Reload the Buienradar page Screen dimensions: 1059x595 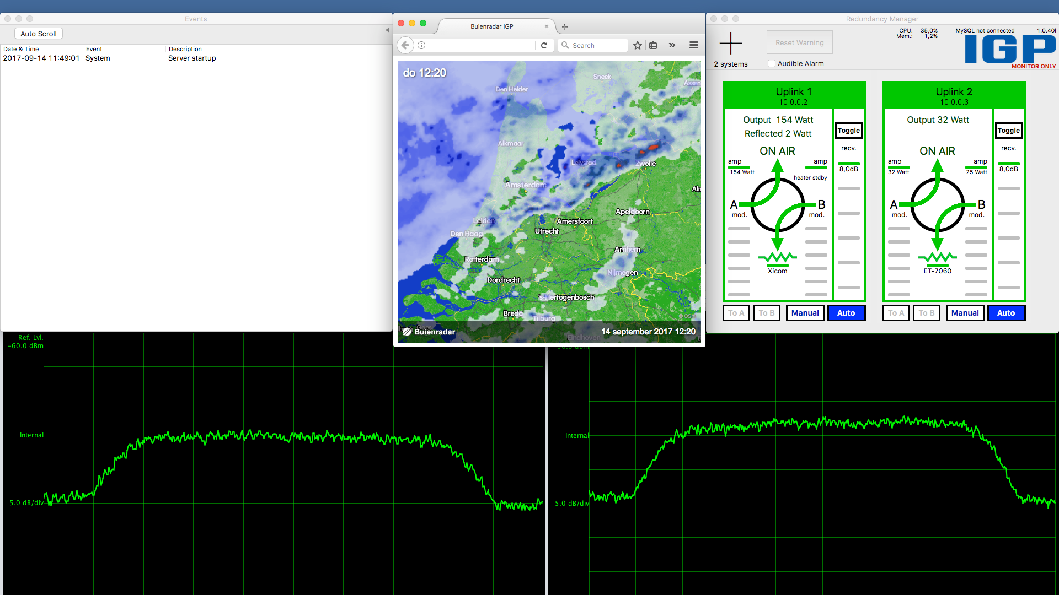pyautogui.click(x=544, y=45)
